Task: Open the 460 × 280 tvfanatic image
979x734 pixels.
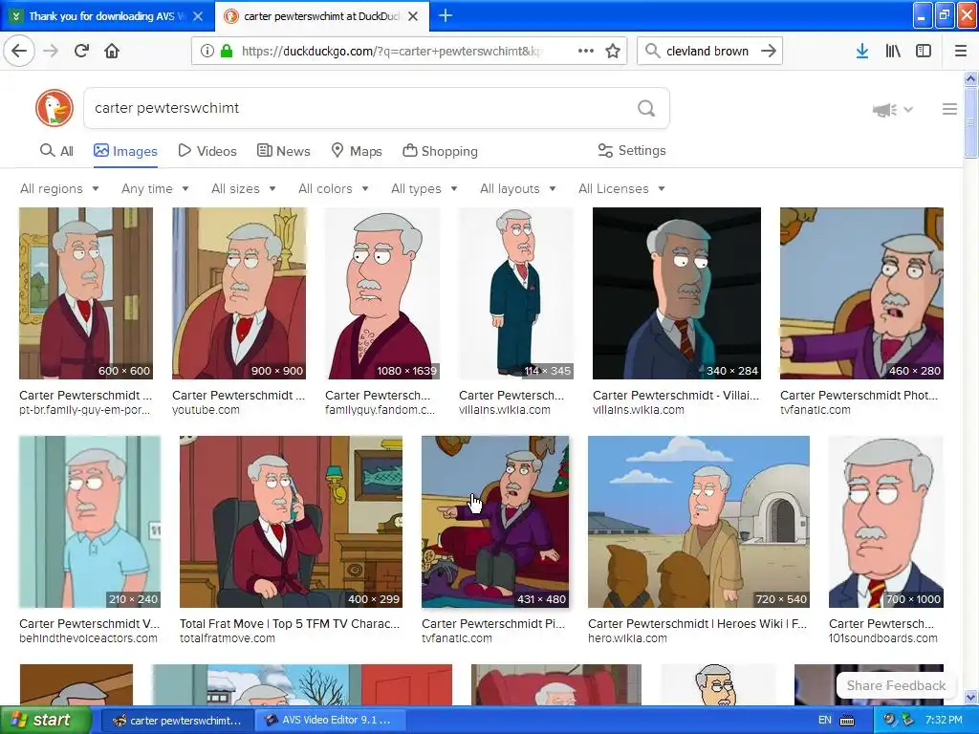Action: 861,293
